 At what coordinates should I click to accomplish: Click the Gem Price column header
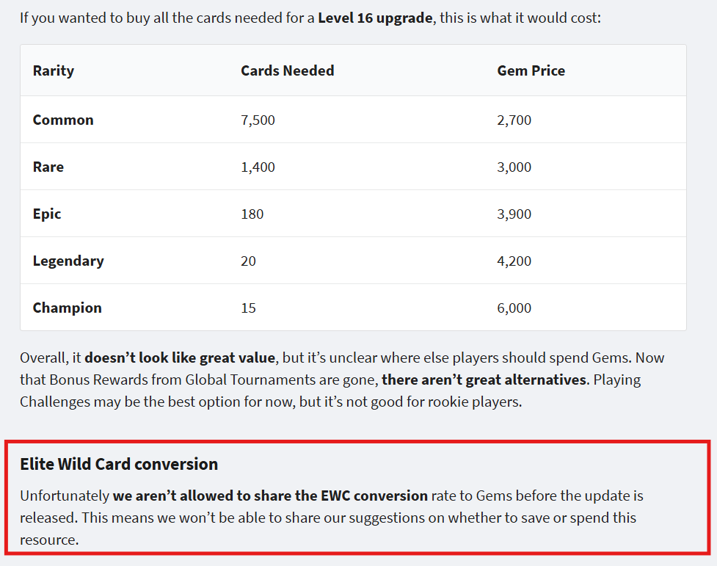[531, 71]
